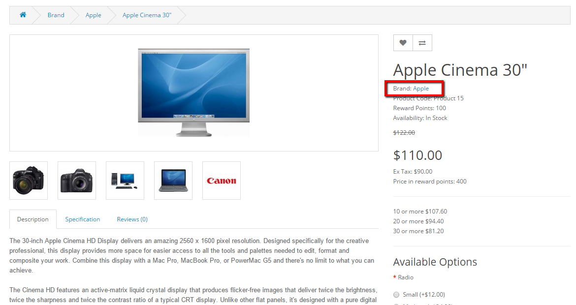Screen dimensions: 576x305
Task: Open the Reviews (0) tab
Action: click(132, 219)
